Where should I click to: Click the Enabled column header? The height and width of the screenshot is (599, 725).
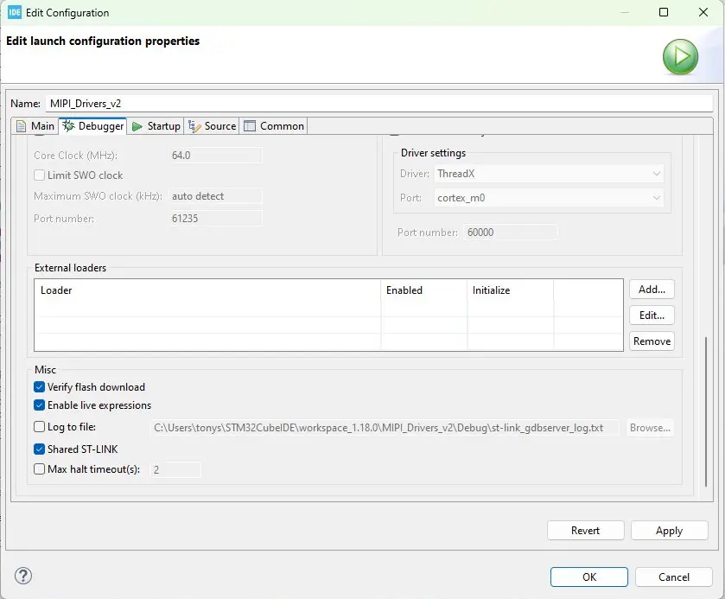(x=423, y=290)
